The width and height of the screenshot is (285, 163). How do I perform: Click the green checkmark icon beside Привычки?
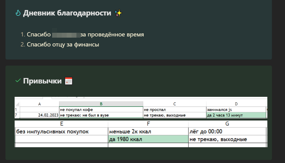[18, 81]
